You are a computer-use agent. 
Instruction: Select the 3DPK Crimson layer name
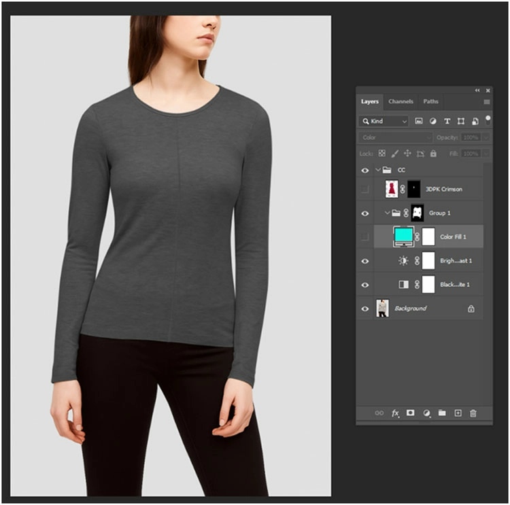[x=444, y=189]
